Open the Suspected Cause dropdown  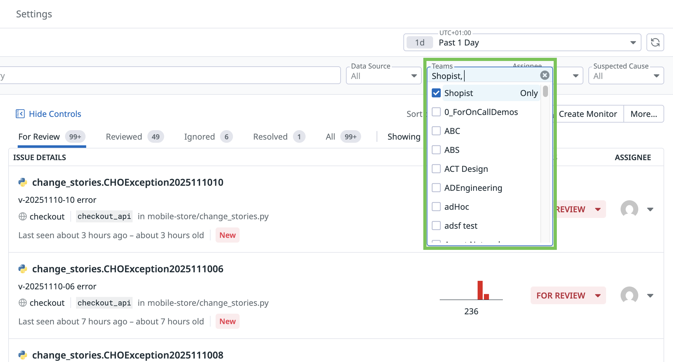pos(656,76)
